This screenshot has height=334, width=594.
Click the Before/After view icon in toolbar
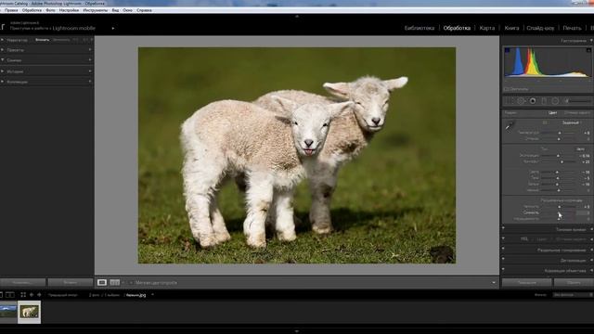115,282
